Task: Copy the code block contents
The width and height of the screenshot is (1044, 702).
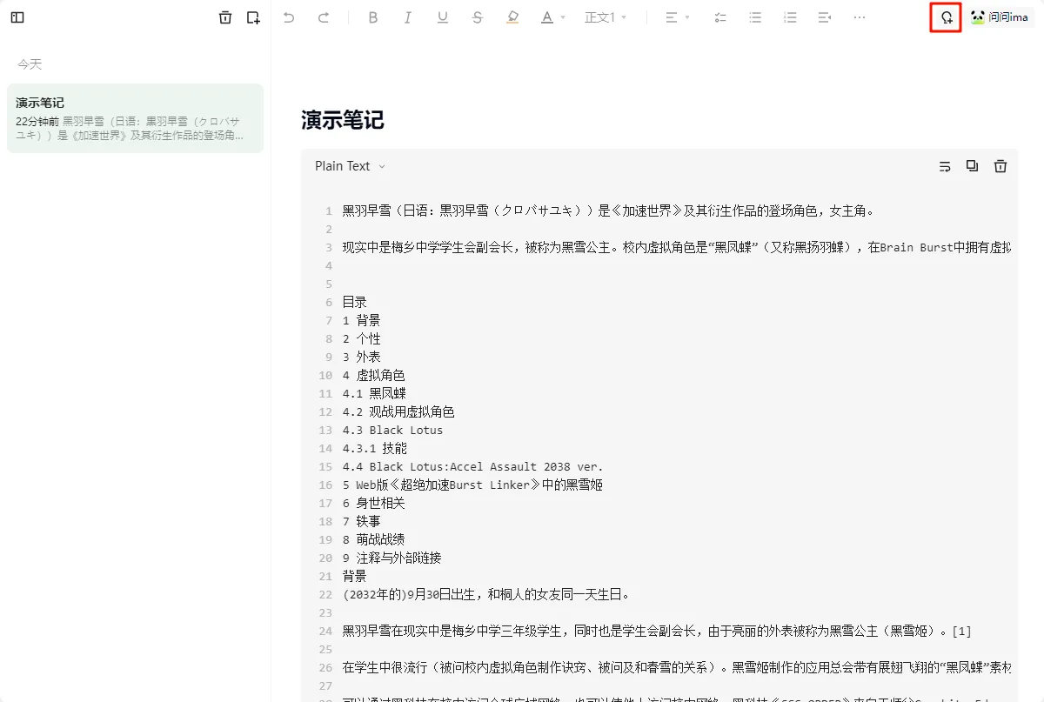Action: click(972, 166)
